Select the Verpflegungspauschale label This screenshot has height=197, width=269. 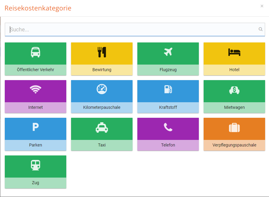[x=234, y=145]
